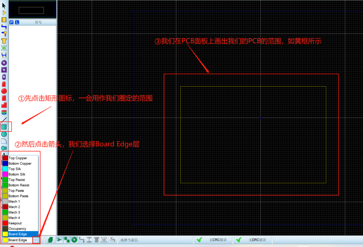Toggle the blue L button in object selector

pos(17,22)
